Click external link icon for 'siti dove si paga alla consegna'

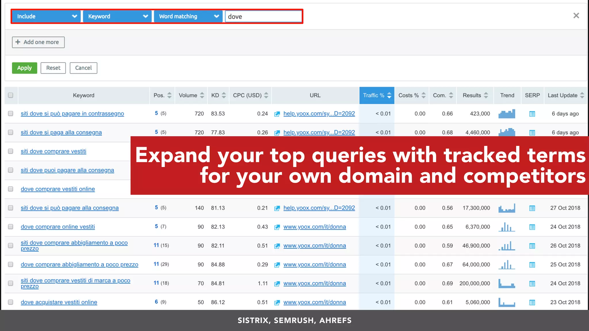277,133
